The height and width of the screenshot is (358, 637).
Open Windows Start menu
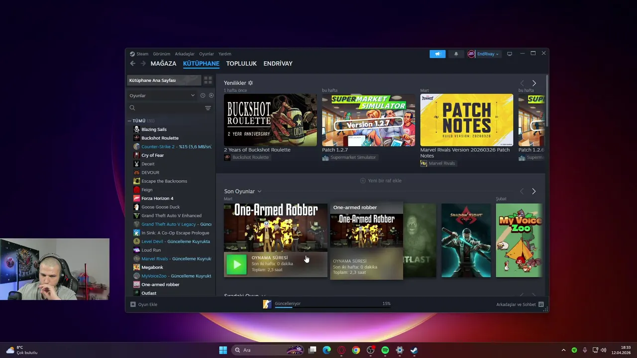click(223, 350)
